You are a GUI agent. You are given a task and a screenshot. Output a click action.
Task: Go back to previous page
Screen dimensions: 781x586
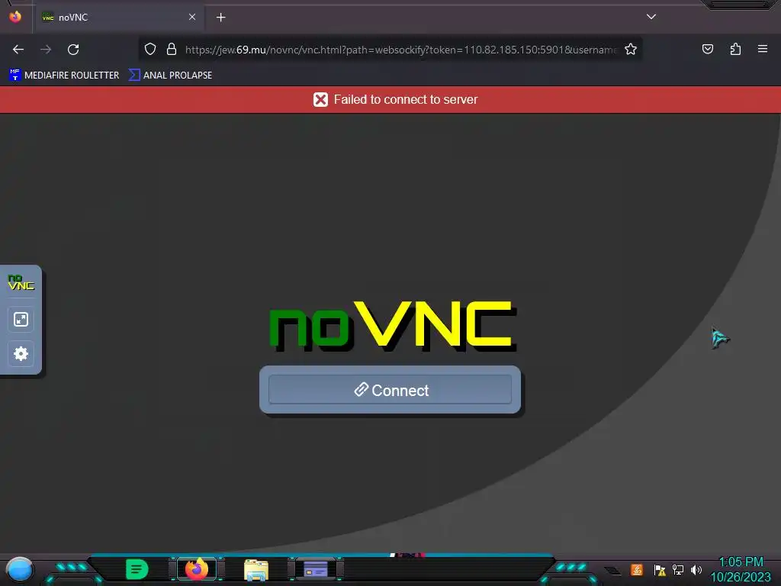tap(18, 50)
